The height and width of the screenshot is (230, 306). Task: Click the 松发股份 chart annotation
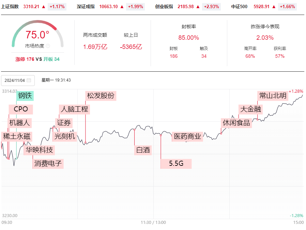pos(101,96)
